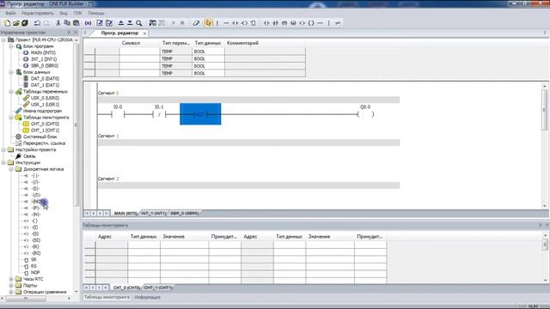Switch to the SBR_0 (SBR0) editor tab
Screen dimensions: 550x309
185,213
